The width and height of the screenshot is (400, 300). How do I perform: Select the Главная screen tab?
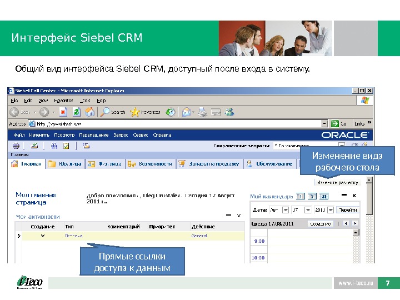(27, 164)
